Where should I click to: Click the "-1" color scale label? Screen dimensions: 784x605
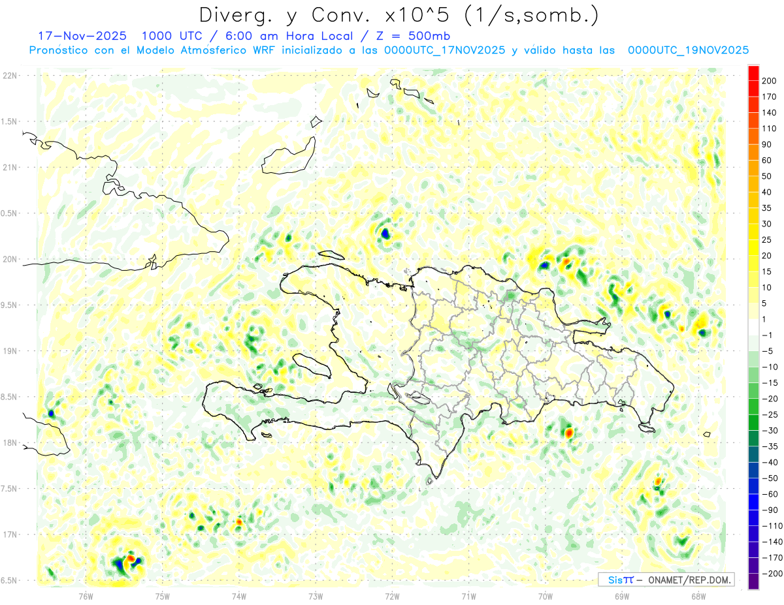(x=768, y=335)
